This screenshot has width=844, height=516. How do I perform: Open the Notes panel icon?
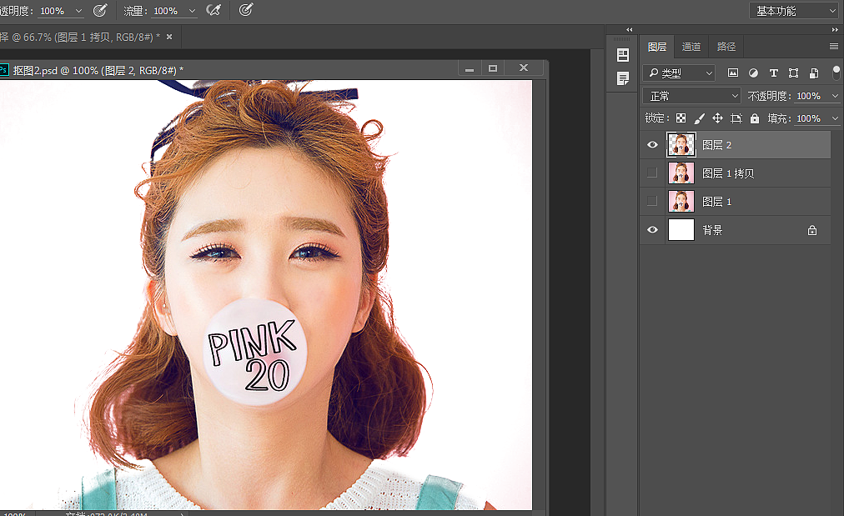(623, 78)
